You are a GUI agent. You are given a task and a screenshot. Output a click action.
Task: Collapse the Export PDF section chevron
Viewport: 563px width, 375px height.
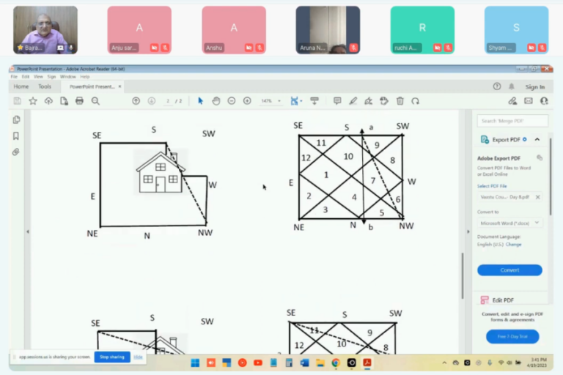point(537,139)
